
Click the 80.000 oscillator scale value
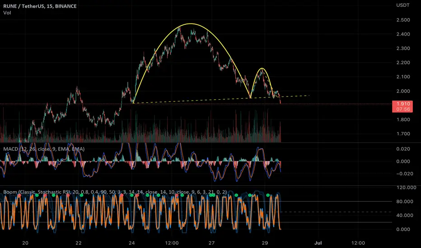click(x=405, y=202)
